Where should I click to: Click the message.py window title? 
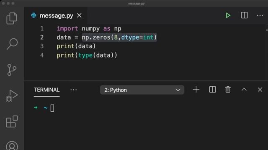(137, 3)
